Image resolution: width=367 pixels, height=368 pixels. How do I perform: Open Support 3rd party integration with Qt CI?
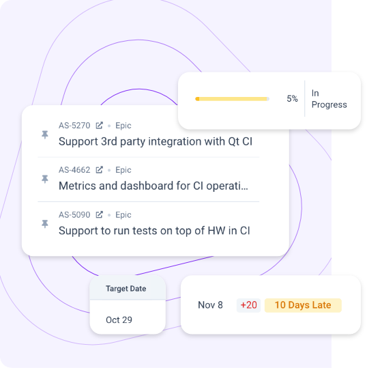[156, 141]
